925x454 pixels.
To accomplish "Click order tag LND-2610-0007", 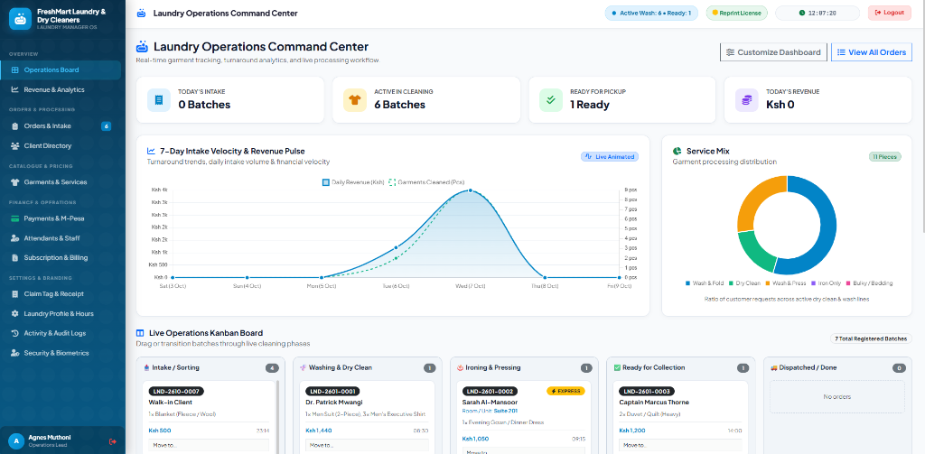I will click(x=176, y=391).
